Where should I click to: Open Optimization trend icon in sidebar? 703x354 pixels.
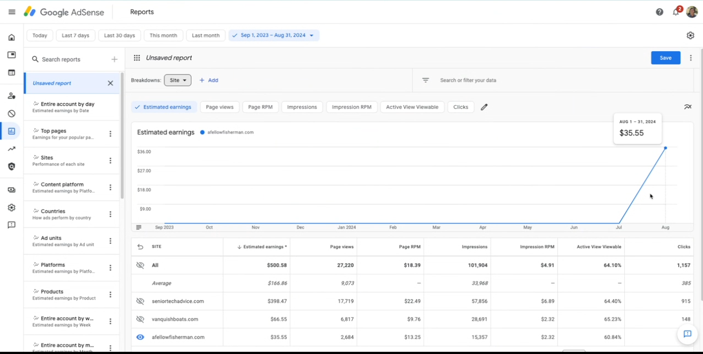click(12, 149)
